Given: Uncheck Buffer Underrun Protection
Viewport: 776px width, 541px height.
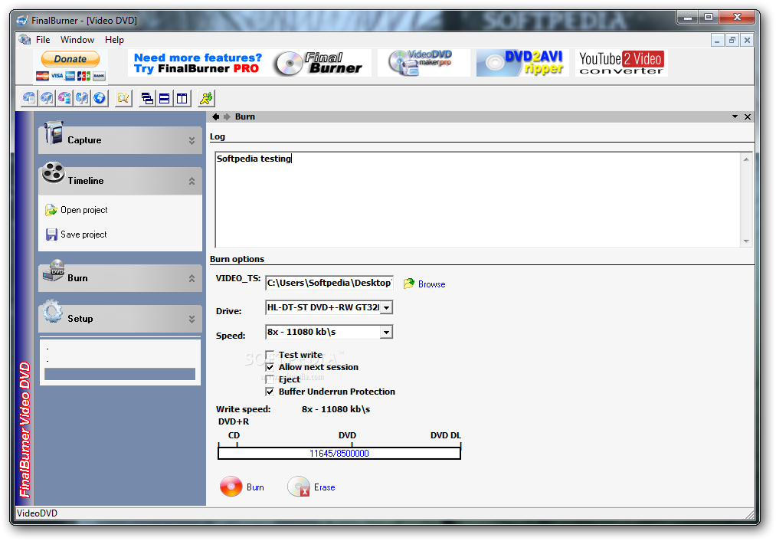Looking at the screenshot, I should pyautogui.click(x=270, y=392).
